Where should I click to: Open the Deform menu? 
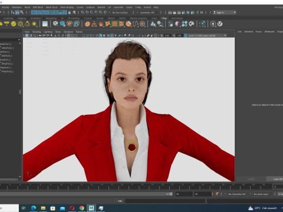point(101,7)
